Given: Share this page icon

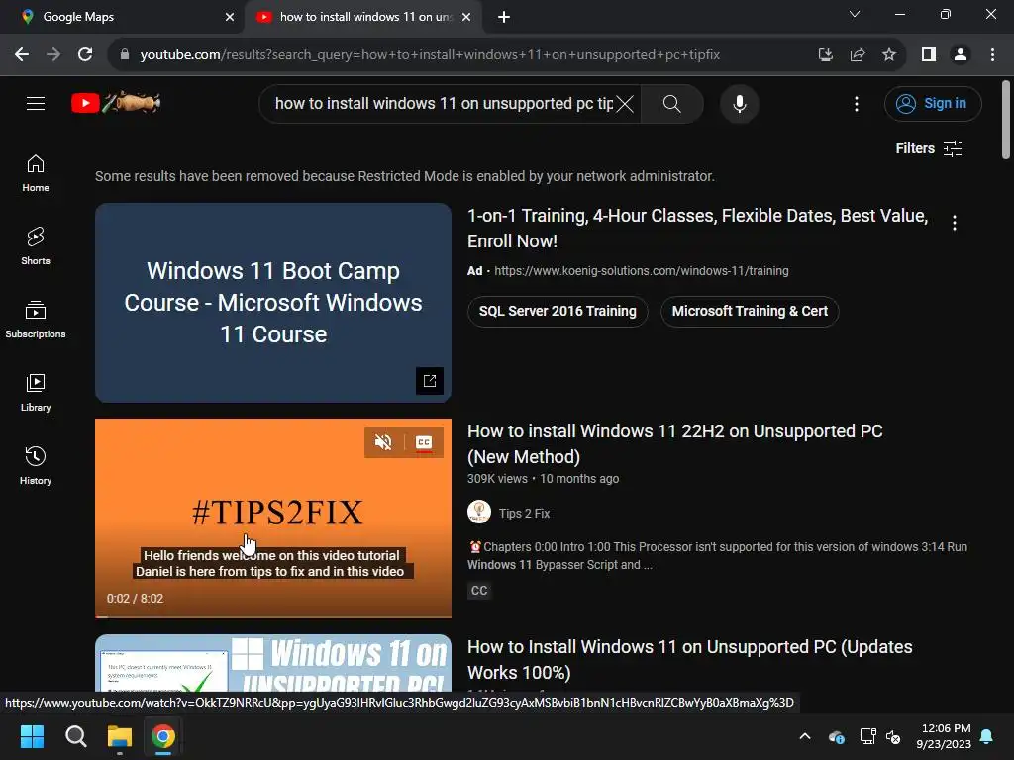Looking at the screenshot, I should point(858,55).
